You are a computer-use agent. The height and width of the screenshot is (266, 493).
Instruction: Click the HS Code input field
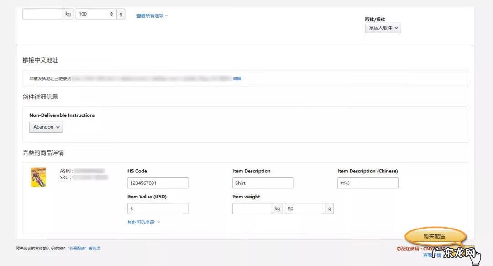pos(157,183)
